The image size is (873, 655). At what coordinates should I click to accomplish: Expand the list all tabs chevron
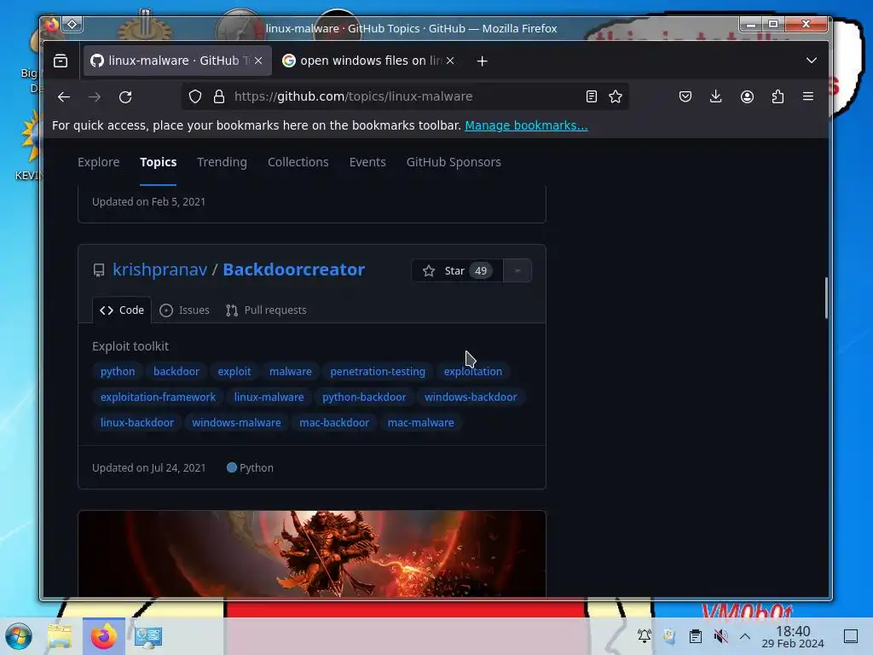click(x=812, y=61)
